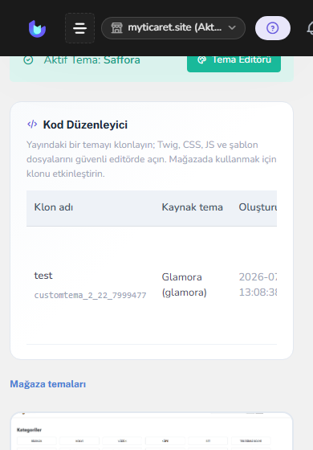Click the Aktif Tema: Saffora text

click(91, 60)
